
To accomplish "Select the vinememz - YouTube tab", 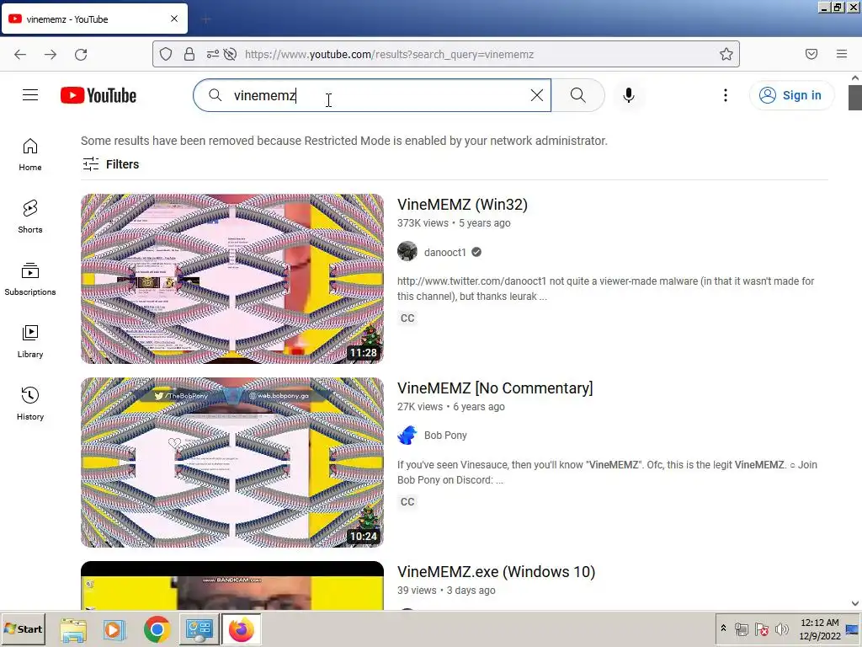I will pyautogui.click(x=94, y=19).
